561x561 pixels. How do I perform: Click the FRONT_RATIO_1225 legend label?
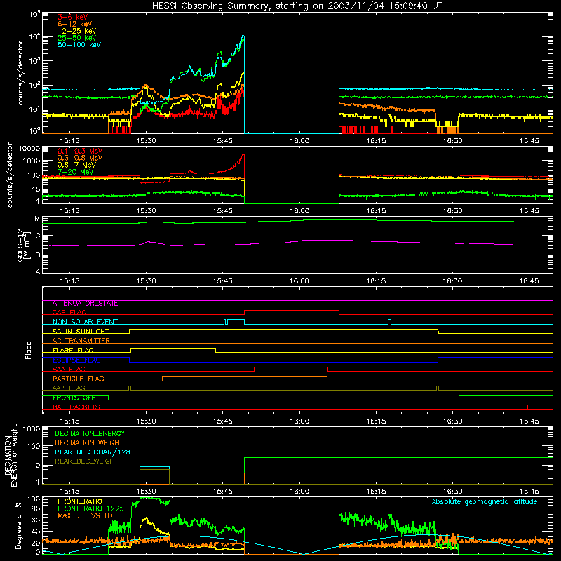90,508
